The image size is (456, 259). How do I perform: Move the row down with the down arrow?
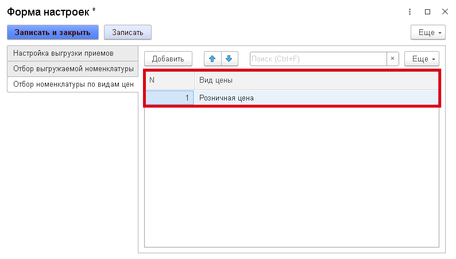click(x=229, y=59)
